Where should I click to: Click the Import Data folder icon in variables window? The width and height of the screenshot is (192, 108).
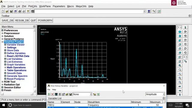click(x=67, y=94)
